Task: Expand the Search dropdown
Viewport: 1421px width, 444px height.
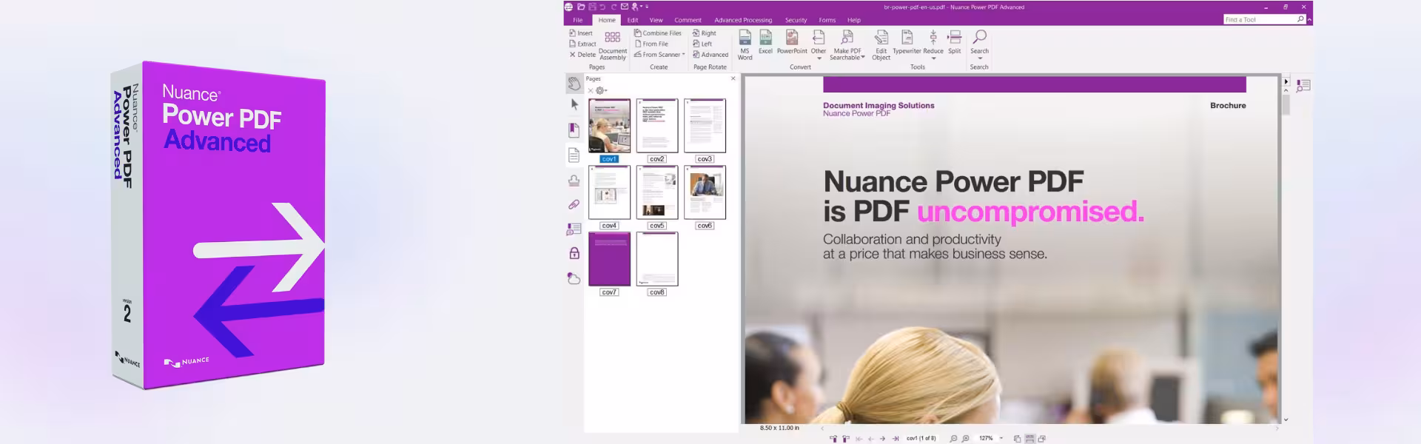Action: coord(980,58)
